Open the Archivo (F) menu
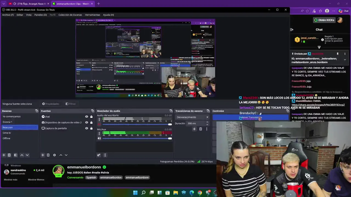This screenshot has width=351, height=197. (x=8, y=15)
